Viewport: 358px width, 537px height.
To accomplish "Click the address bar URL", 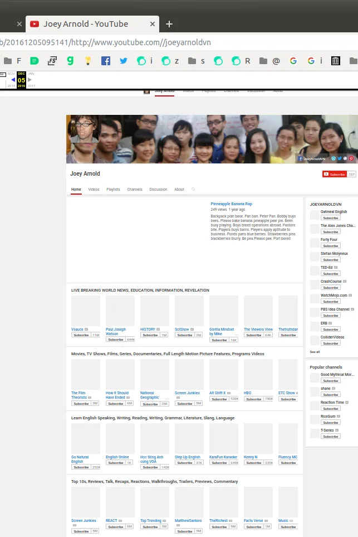I will pyautogui.click(x=105, y=42).
